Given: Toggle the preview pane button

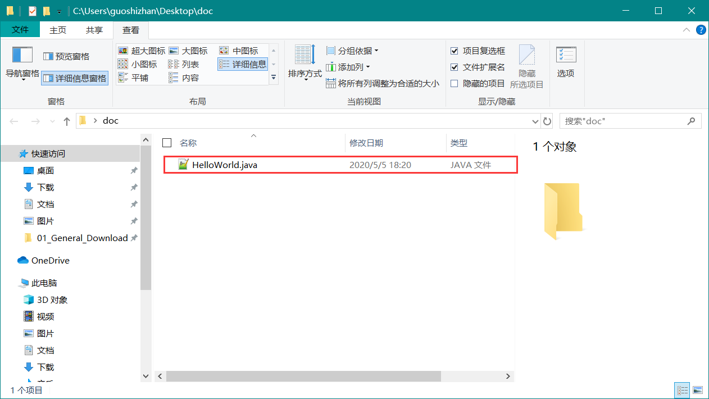Looking at the screenshot, I should 66,56.
